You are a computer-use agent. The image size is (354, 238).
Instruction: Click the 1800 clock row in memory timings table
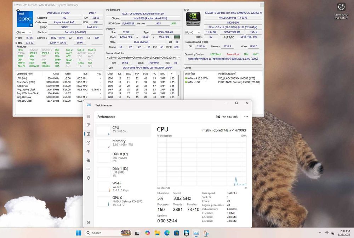(142, 78)
